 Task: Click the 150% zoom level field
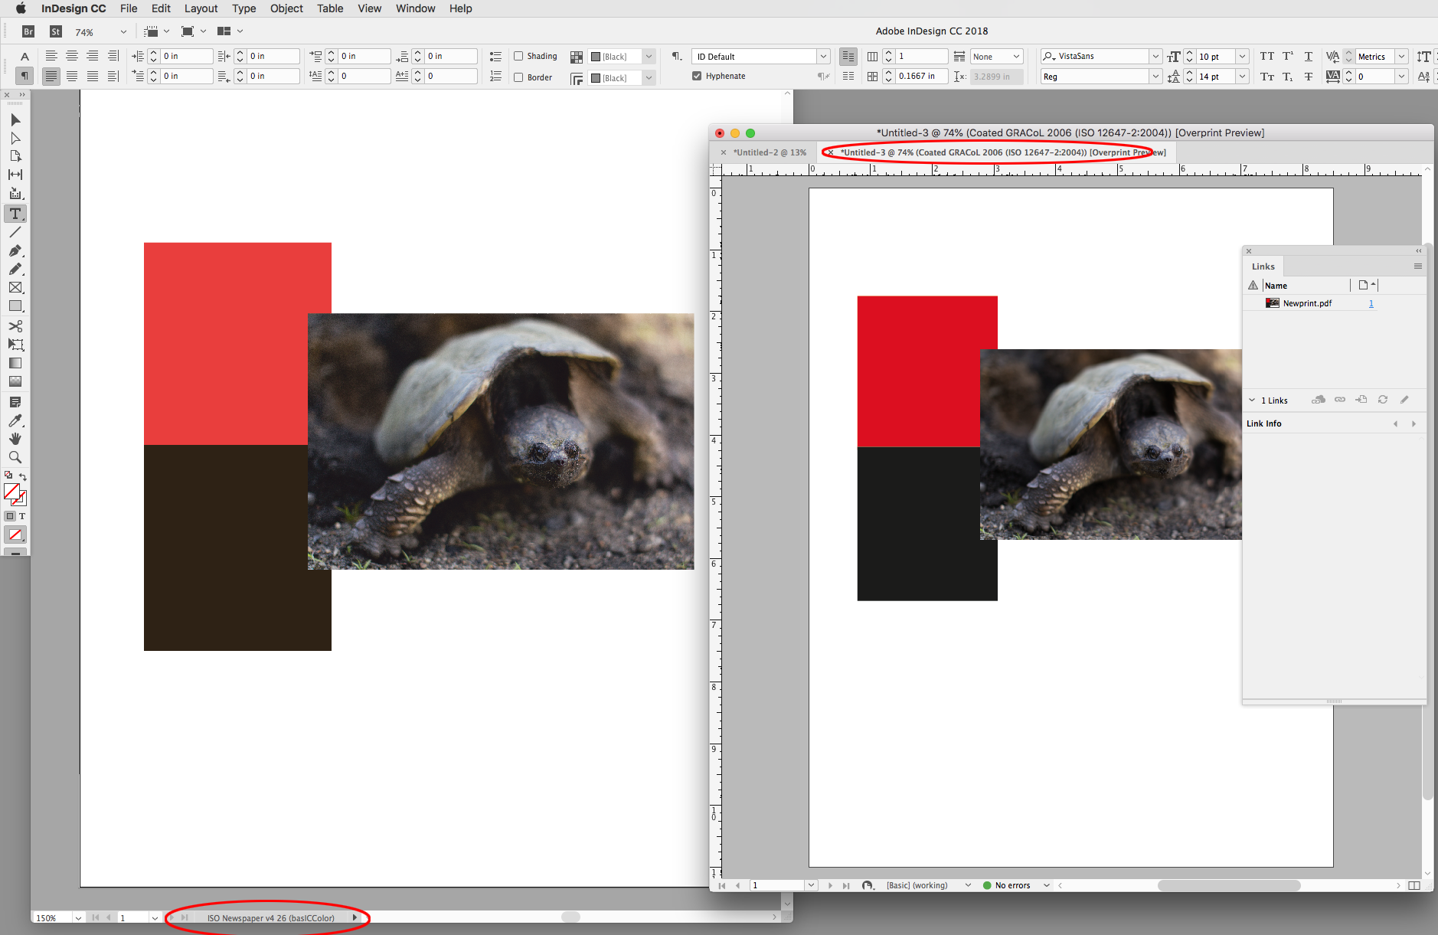pos(47,917)
